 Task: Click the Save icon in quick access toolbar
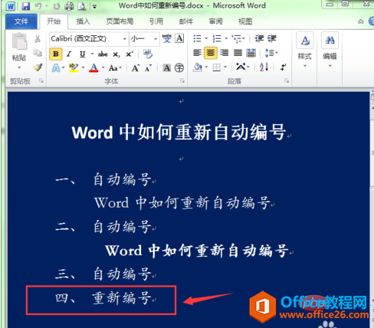coord(25,6)
